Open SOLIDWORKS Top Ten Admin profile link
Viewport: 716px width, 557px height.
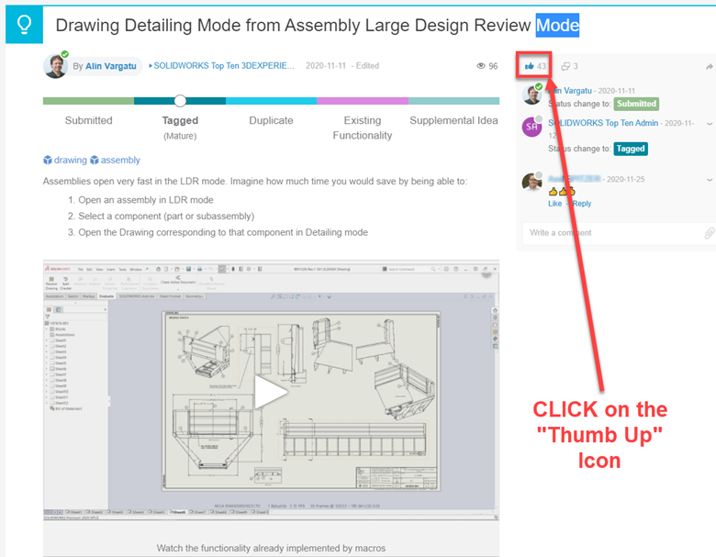pos(603,123)
